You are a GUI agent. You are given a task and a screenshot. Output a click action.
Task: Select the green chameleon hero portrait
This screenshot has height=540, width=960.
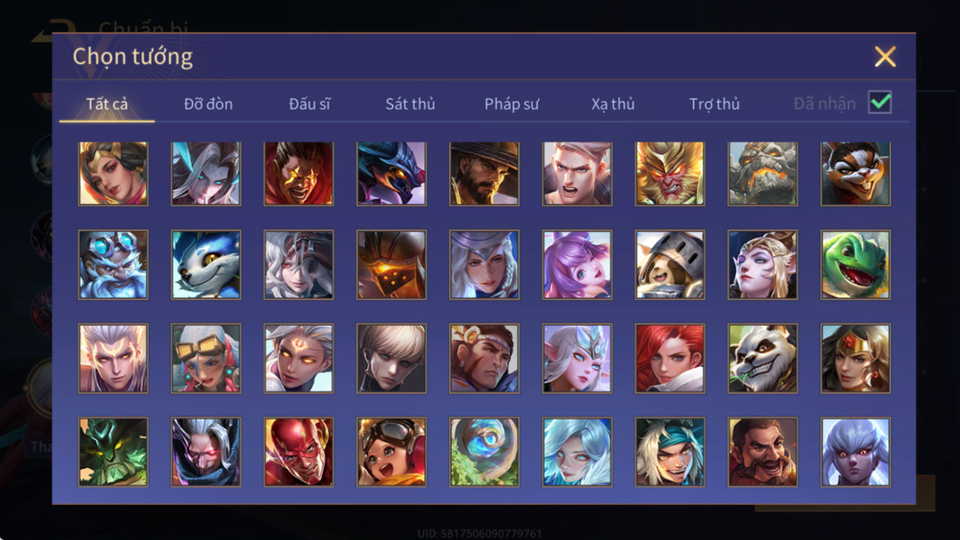coord(855,264)
